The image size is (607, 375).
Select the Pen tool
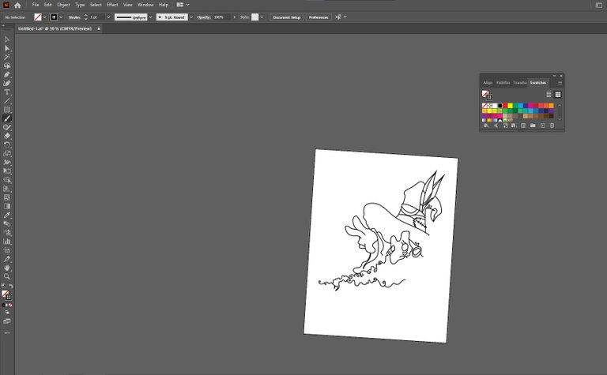7,75
